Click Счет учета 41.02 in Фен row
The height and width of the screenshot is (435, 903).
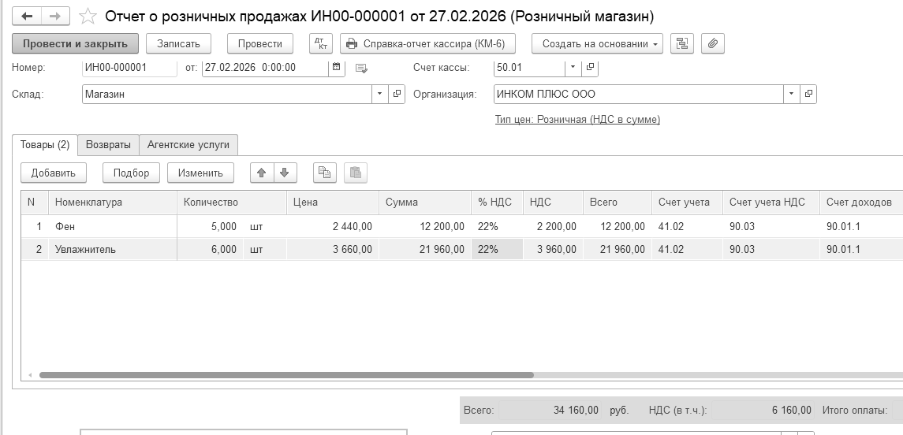tap(687, 227)
